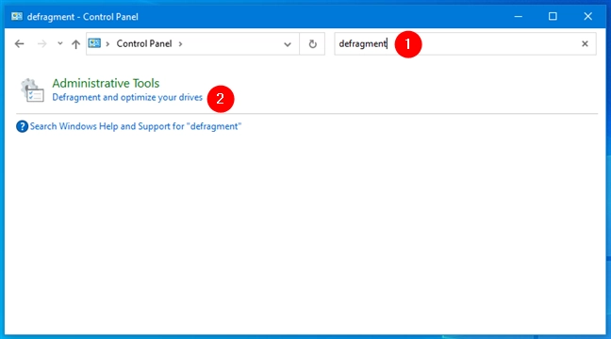Expand the chevron before Control Panel breadcrumb

click(107, 44)
